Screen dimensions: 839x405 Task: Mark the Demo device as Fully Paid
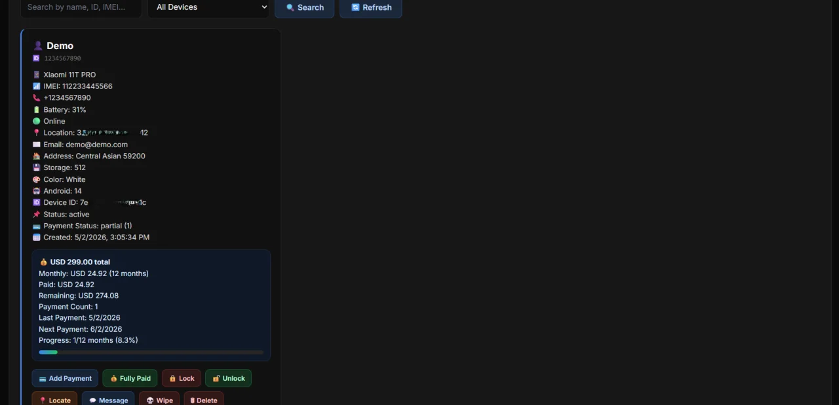tap(130, 378)
